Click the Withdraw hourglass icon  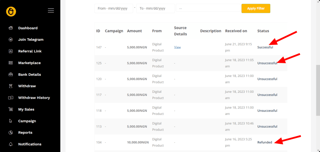point(11,86)
